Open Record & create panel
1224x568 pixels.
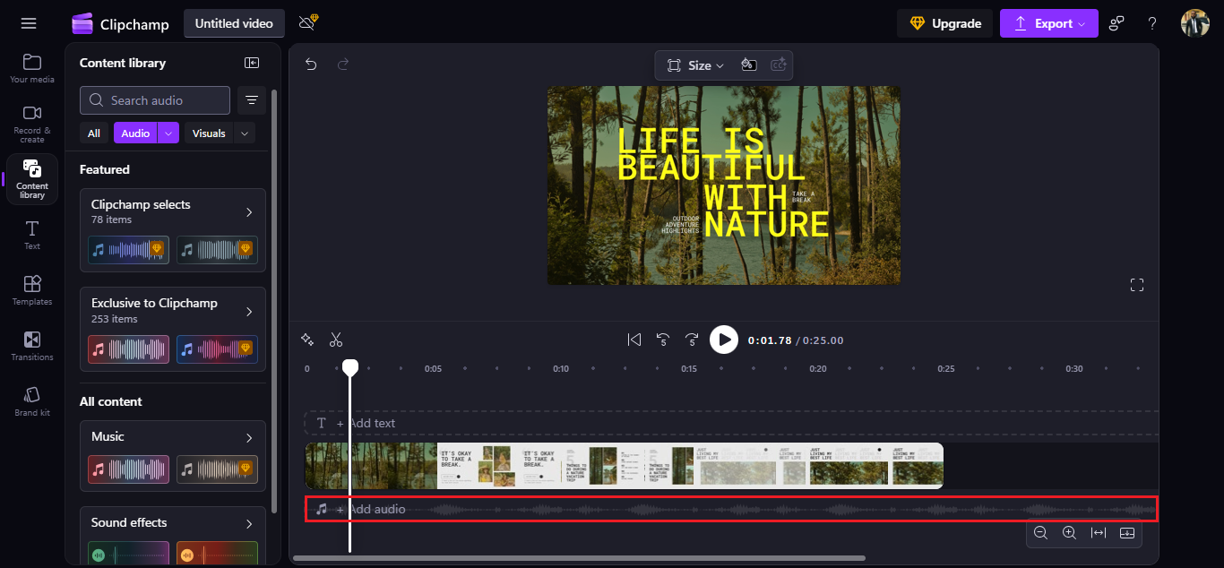32,123
